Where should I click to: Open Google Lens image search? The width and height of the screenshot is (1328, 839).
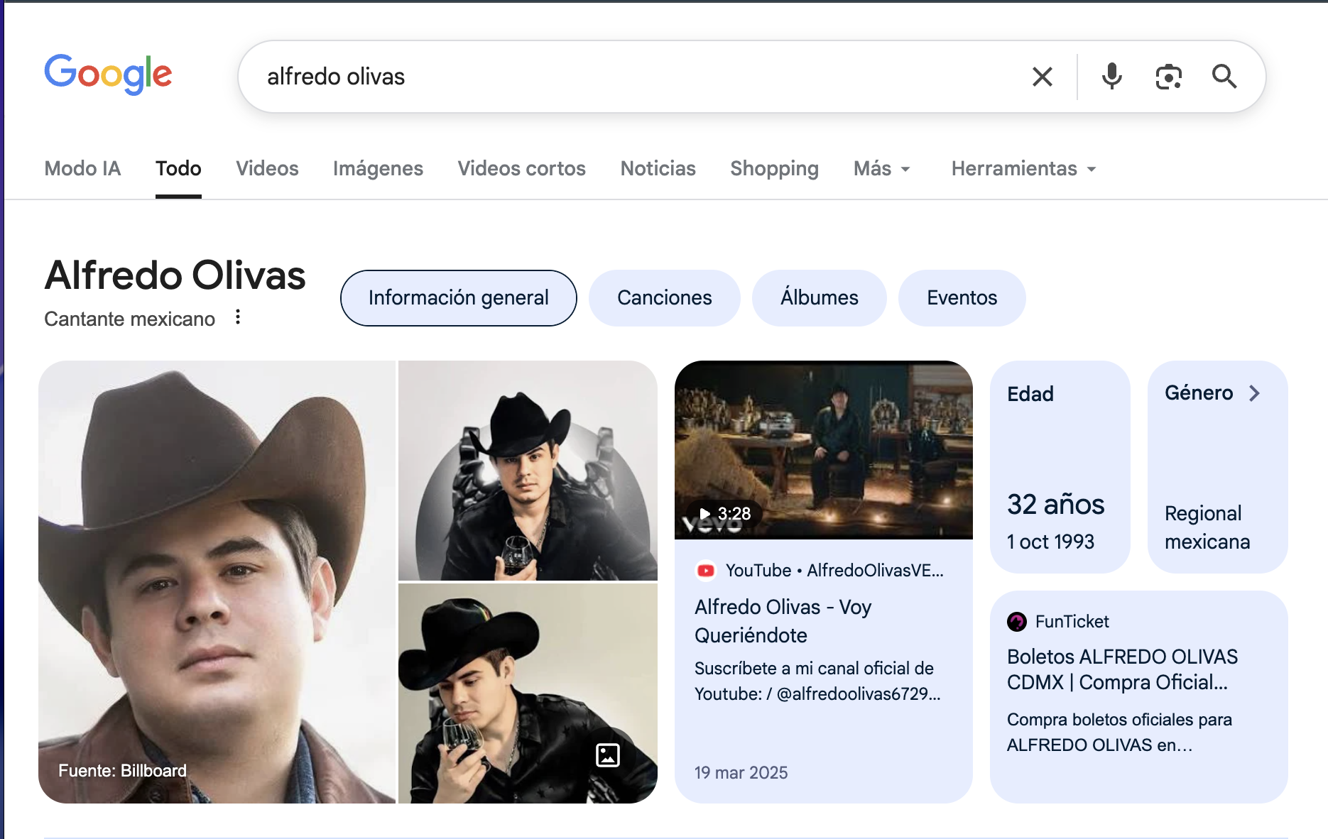pos(1168,76)
